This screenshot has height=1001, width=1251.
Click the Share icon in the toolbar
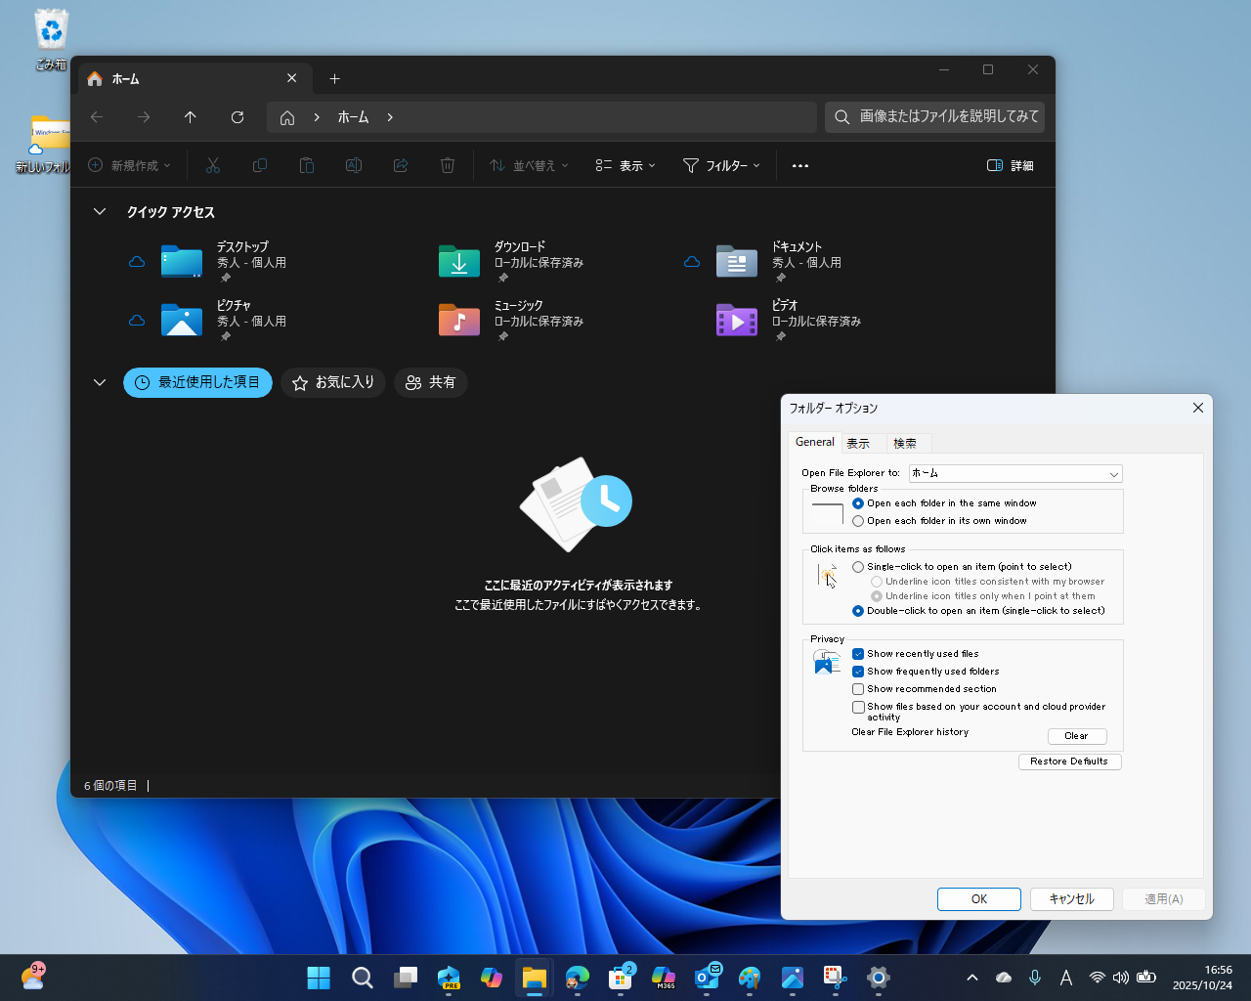(401, 166)
